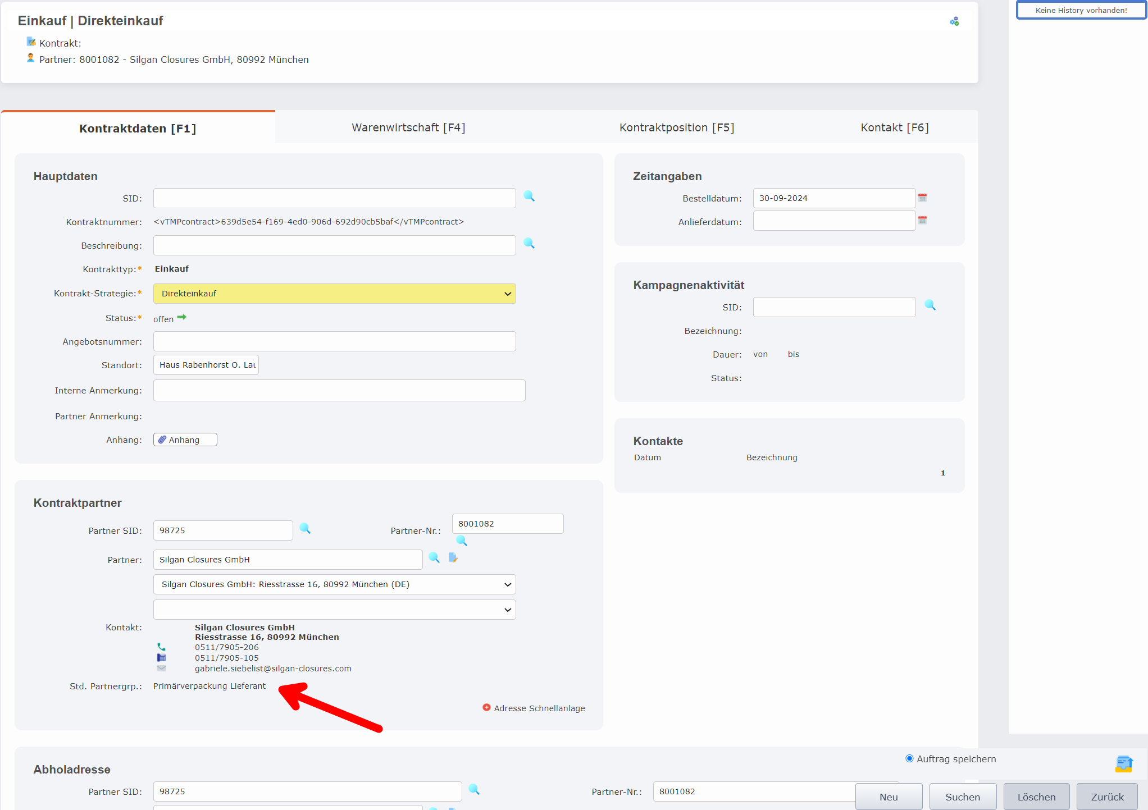Click into the Angebotsnummer input field
Screen dimensions: 1148x810
coord(334,341)
